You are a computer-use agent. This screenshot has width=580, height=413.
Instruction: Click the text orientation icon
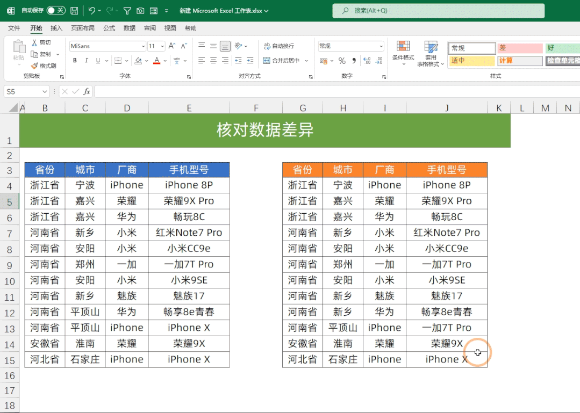[x=239, y=46]
